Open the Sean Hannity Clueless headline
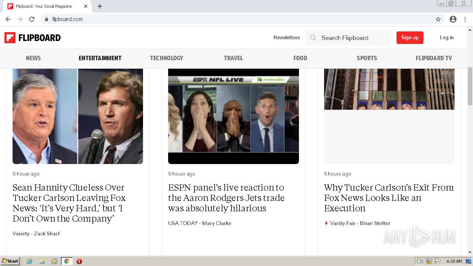The image size is (473, 266). point(69,203)
